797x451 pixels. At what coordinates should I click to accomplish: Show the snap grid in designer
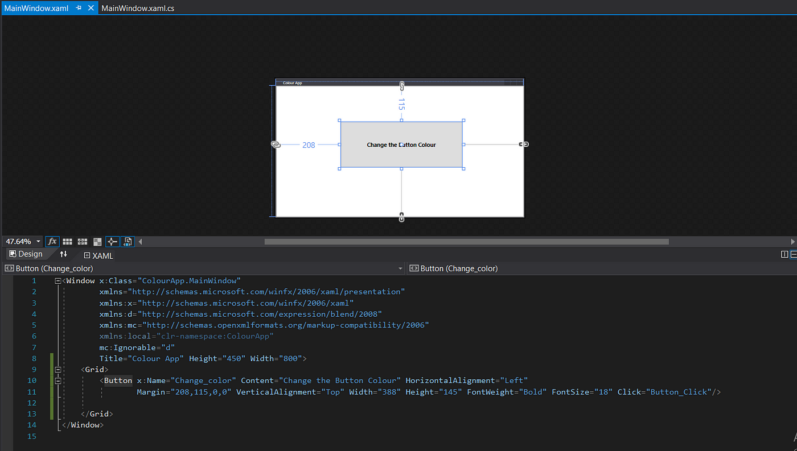point(67,242)
